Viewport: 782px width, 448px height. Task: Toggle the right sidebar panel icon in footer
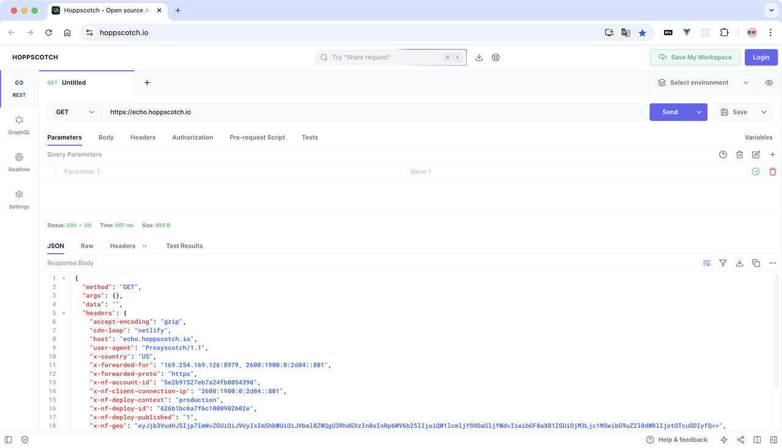[x=773, y=439]
